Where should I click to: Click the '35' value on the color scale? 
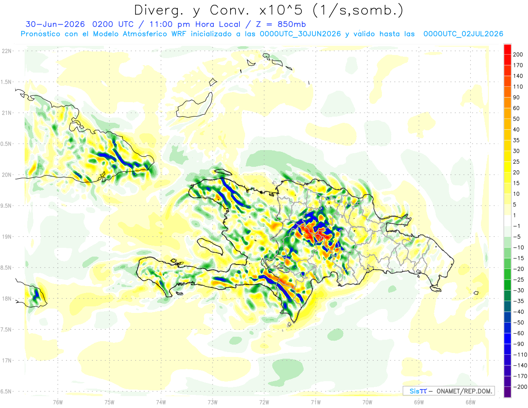(517, 140)
